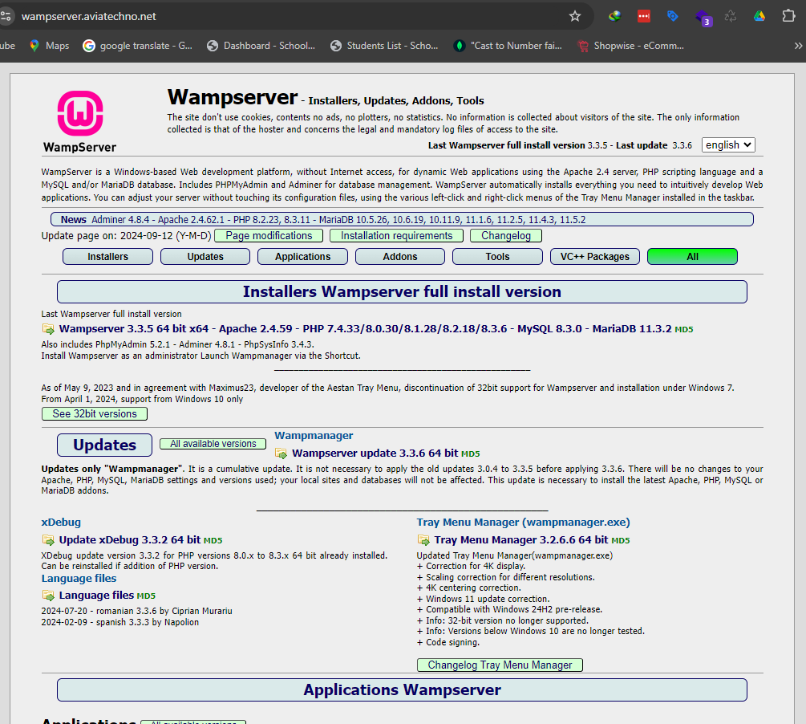This screenshot has height=724, width=806.
Task: Switch to the Installers filter tab
Action: click(x=108, y=256)
